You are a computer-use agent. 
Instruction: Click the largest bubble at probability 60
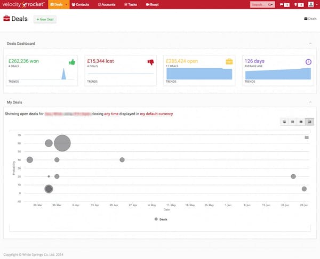click(x=62, y=143)
